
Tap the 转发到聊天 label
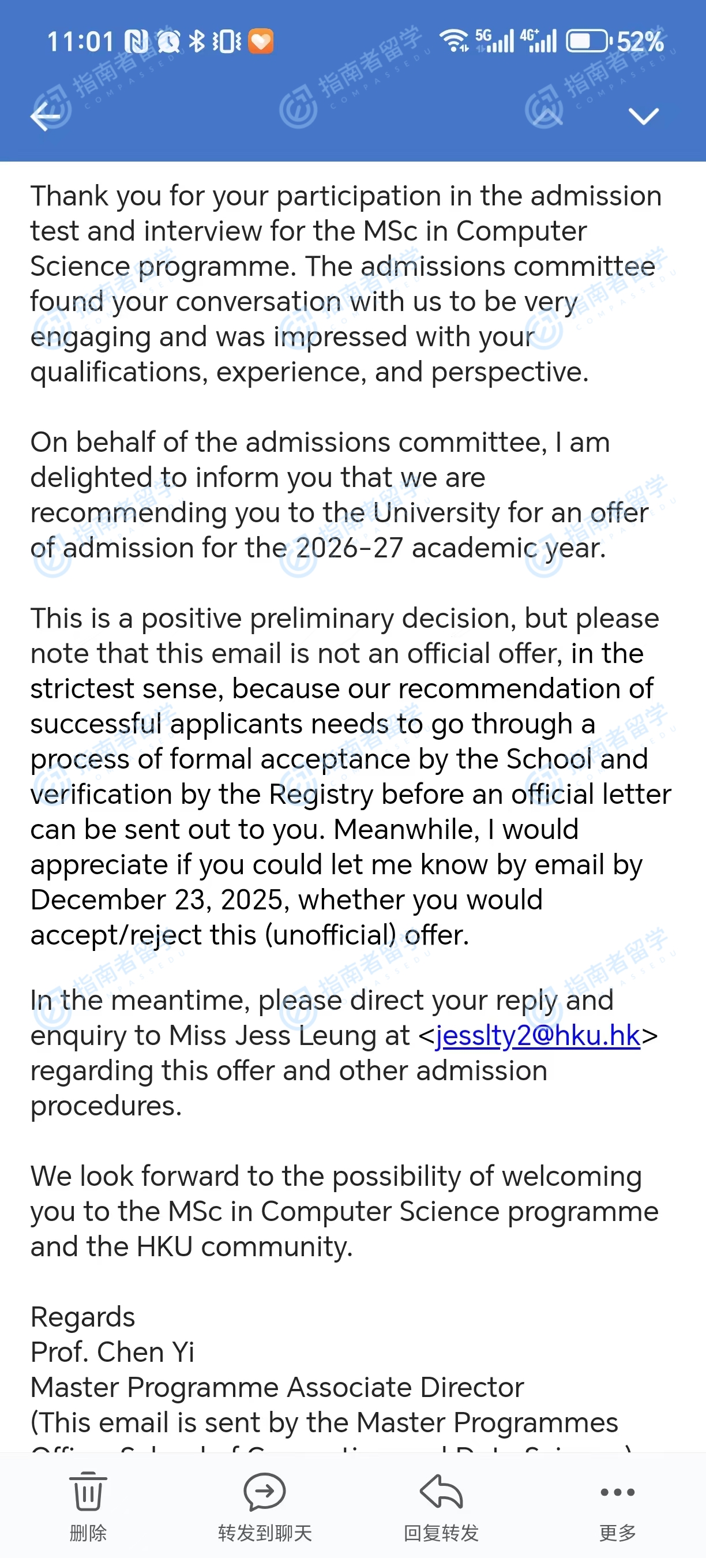tap(265, 1533)
